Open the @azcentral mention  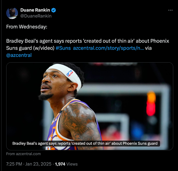pyautogui.click(x=19, y=55)
